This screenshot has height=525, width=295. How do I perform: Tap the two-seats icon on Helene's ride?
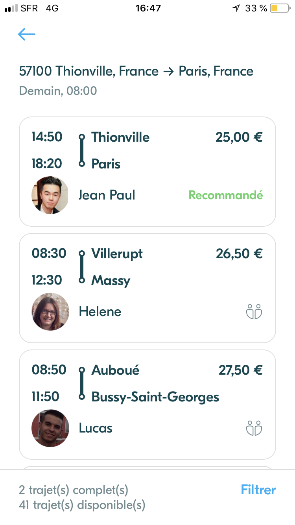coord(254,312)
